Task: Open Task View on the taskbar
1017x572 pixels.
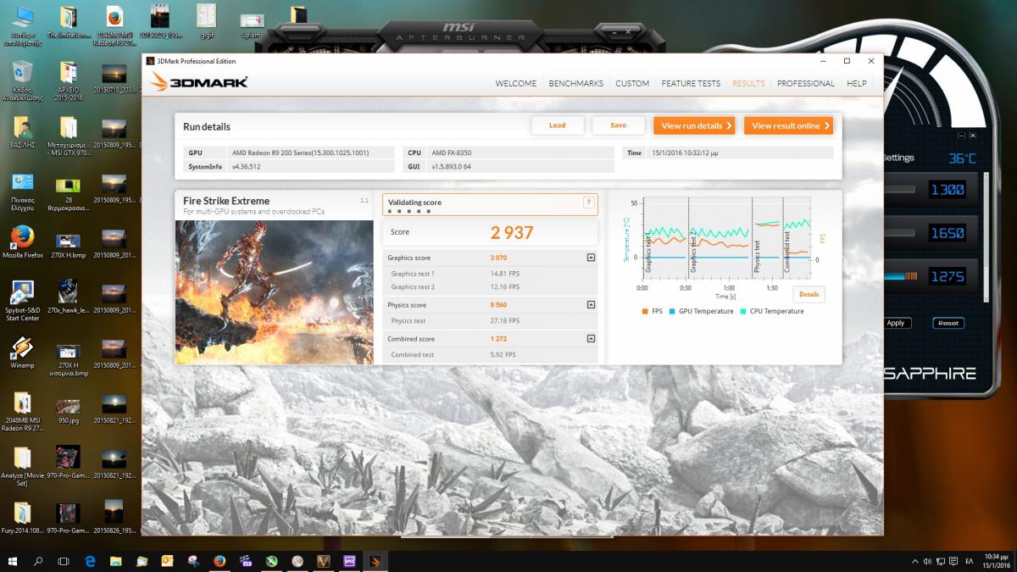Action: pyautogui.click(x=64, y=561)
